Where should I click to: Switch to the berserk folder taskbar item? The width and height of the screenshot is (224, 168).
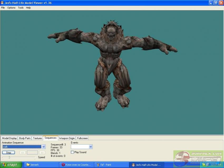coord(42,165)
